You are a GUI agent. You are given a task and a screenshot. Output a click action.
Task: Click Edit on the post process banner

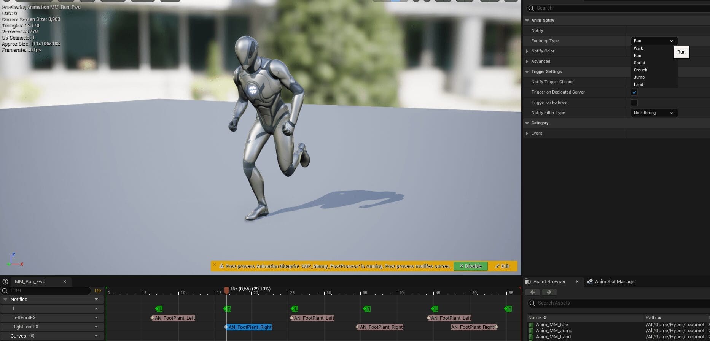point(503,266)
